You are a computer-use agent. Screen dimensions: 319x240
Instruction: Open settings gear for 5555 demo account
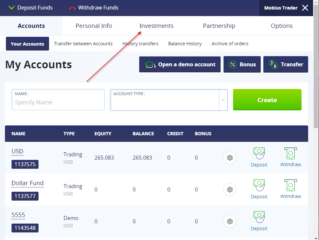tap(230, 221)
